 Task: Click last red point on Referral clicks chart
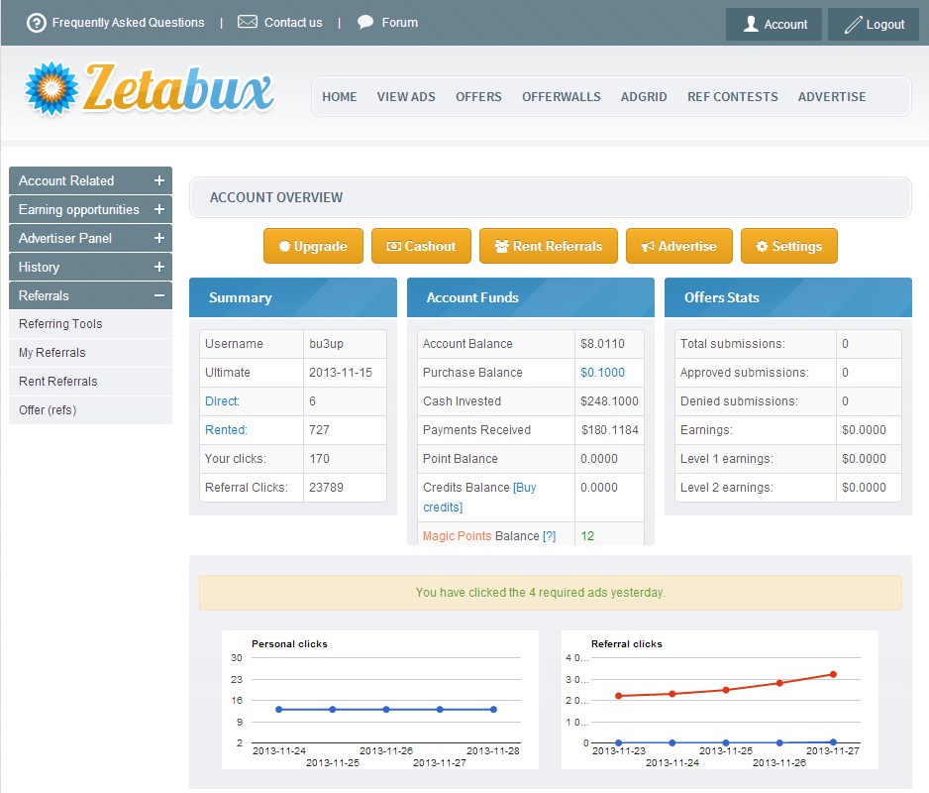pyautogui.click(x=833, y=674)
